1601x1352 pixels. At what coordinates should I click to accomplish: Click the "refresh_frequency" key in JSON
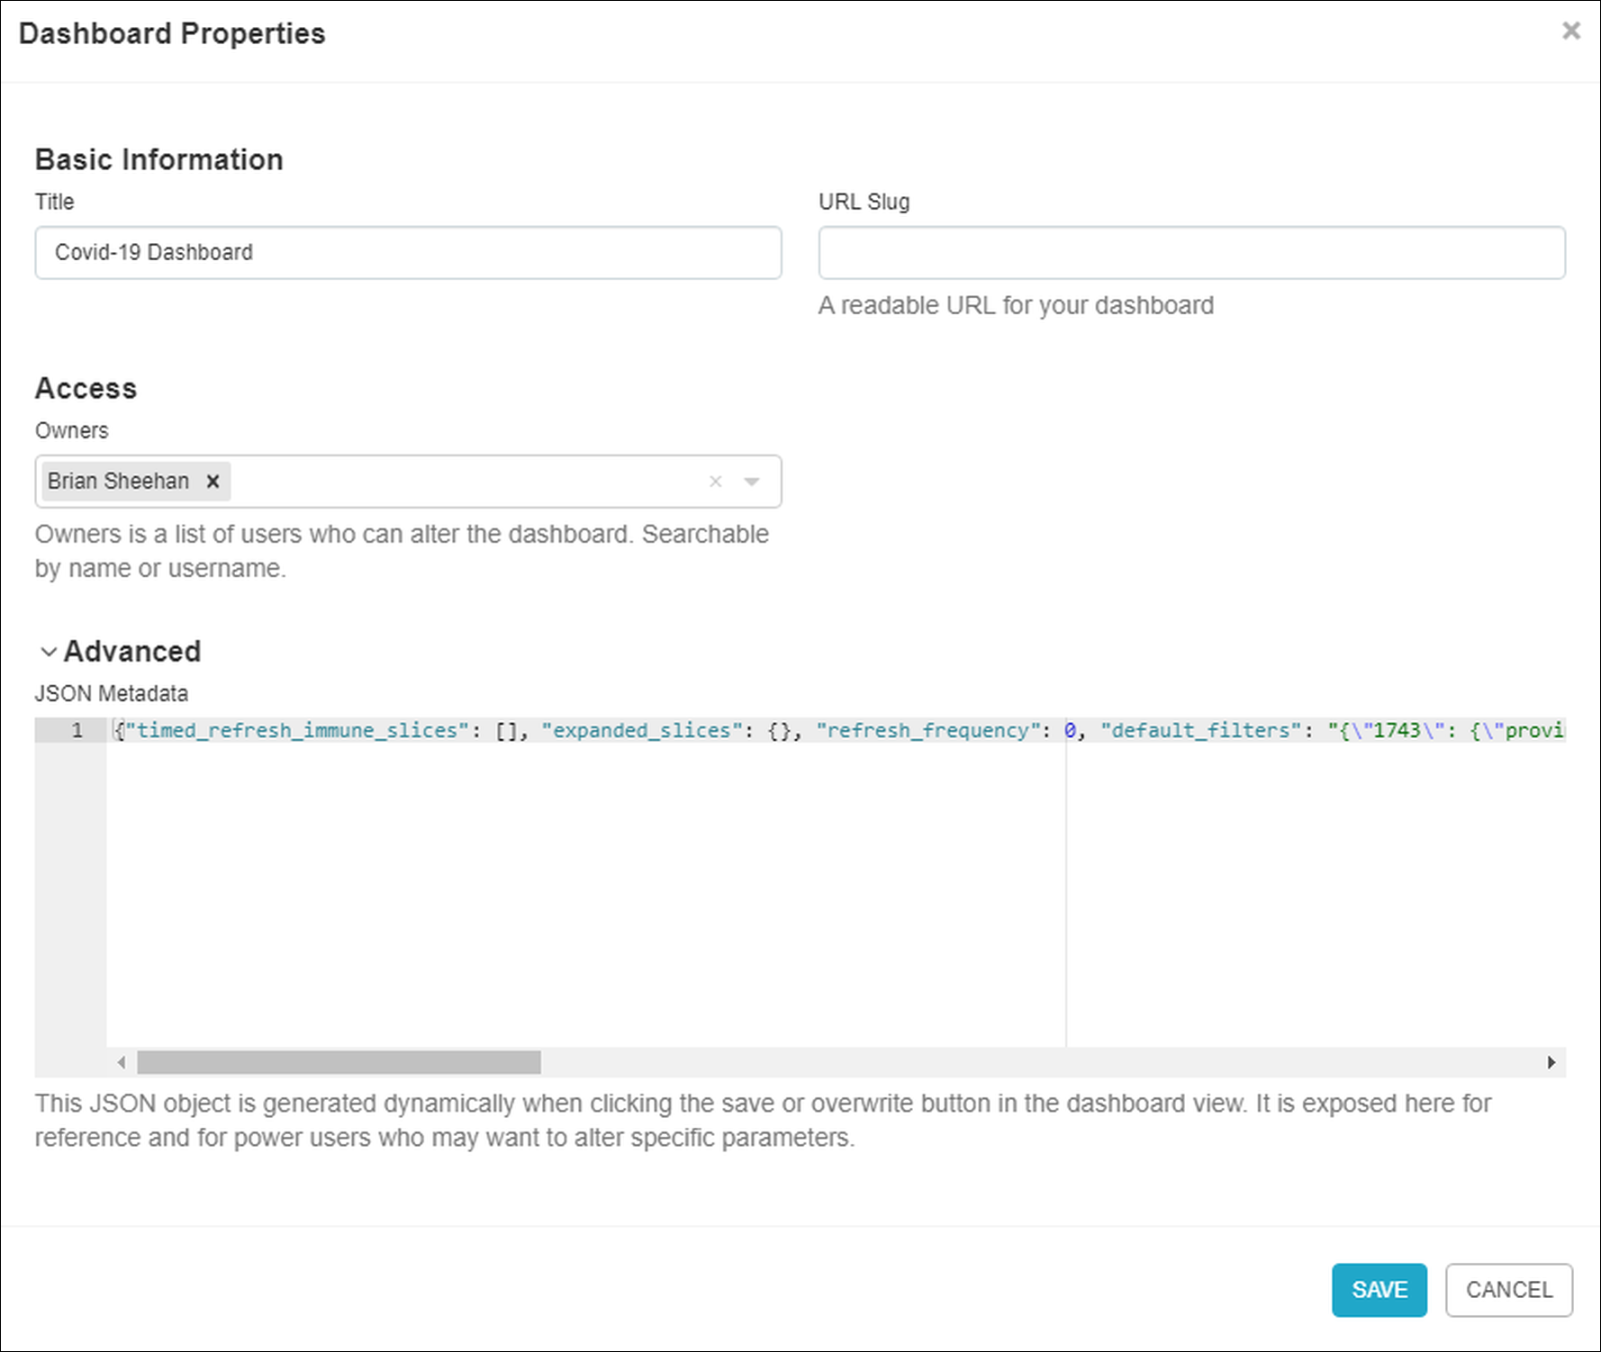click(928, 730)
